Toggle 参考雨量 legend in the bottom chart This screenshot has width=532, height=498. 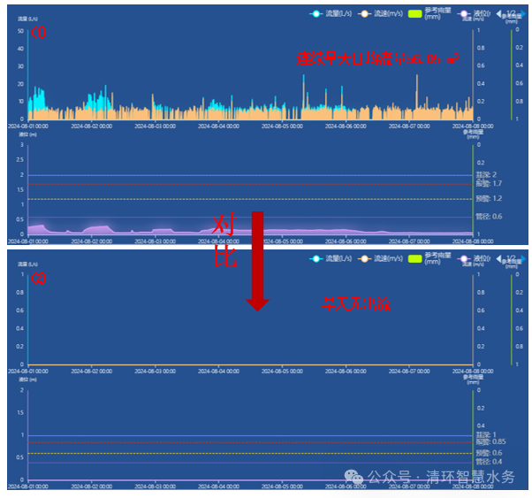(x=434, y=260)
